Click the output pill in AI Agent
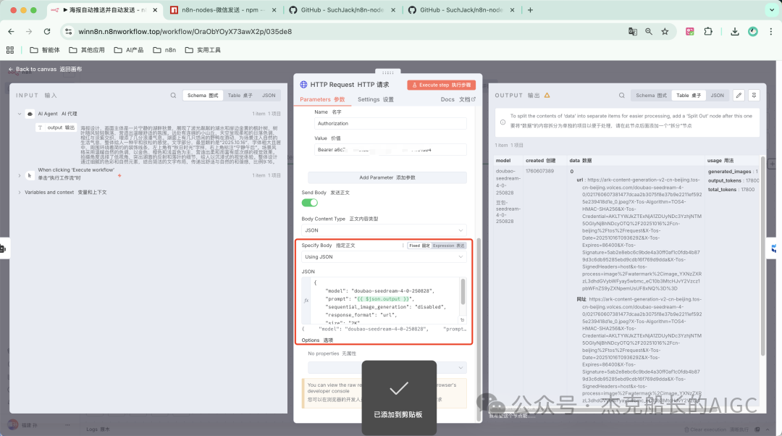 [56, 127]
